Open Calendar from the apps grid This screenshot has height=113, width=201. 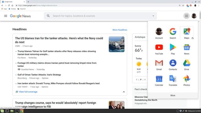pyautogui.click(x=159, y=80)
